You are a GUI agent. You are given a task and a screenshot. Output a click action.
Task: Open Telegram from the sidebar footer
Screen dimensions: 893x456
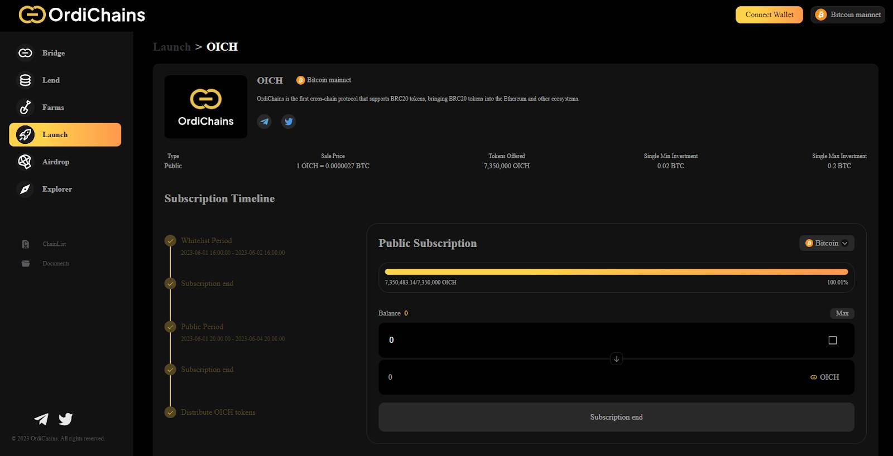click(x=41, y=419)
